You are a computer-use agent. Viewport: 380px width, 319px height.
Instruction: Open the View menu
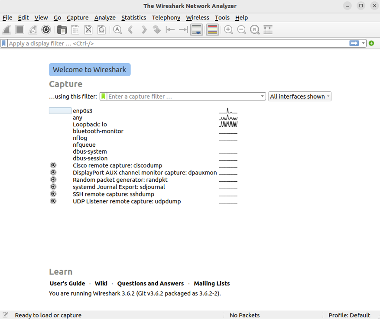coord(41,18)
